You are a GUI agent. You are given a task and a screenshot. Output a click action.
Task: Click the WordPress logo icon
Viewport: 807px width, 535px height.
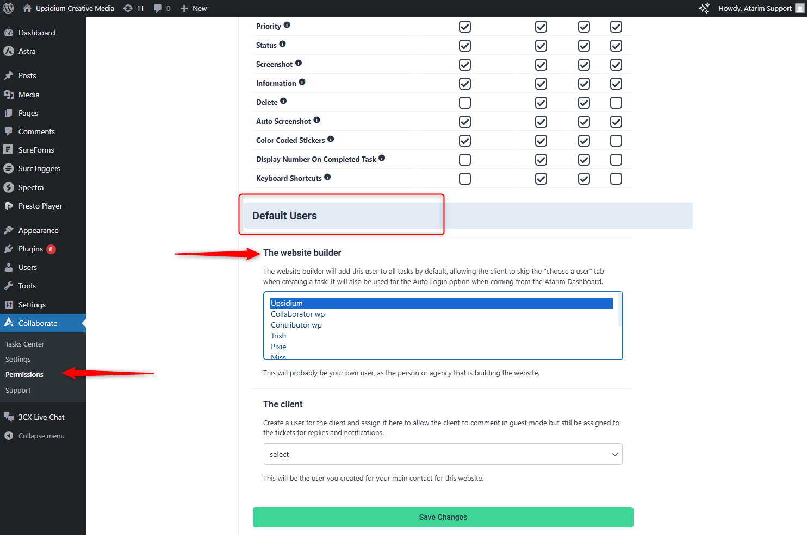(8, 8)
